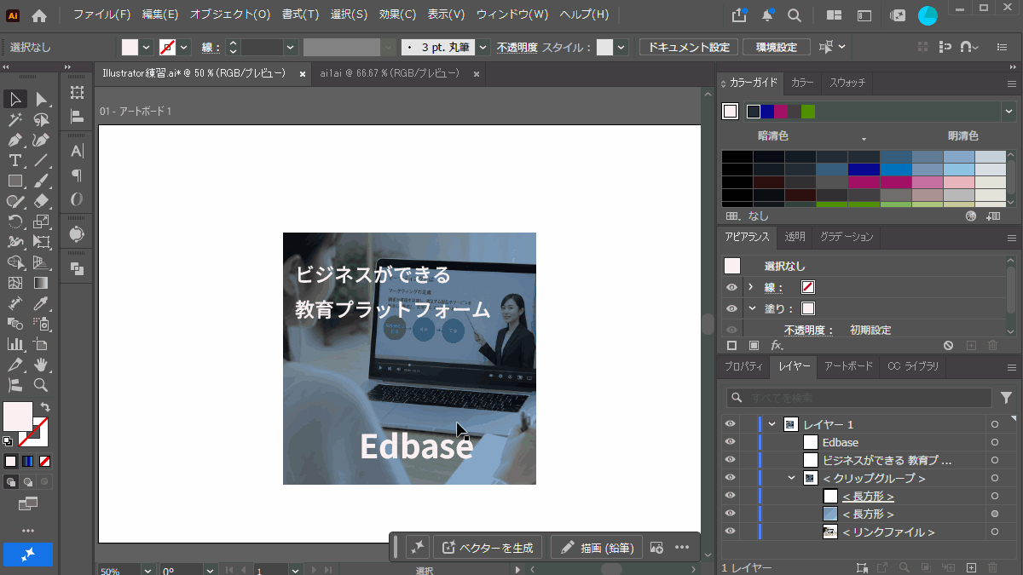Create new layer in Layers panel
1023x575 pixels.
(970, 567)
